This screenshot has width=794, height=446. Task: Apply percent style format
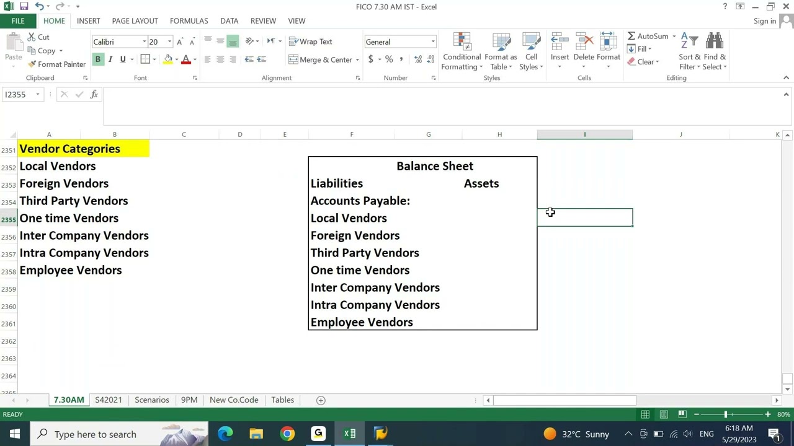[389, 59]
